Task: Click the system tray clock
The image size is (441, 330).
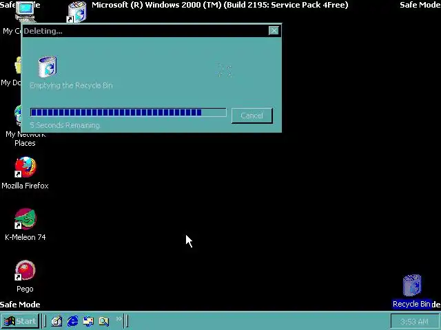Action: click(x=415, y=321)
